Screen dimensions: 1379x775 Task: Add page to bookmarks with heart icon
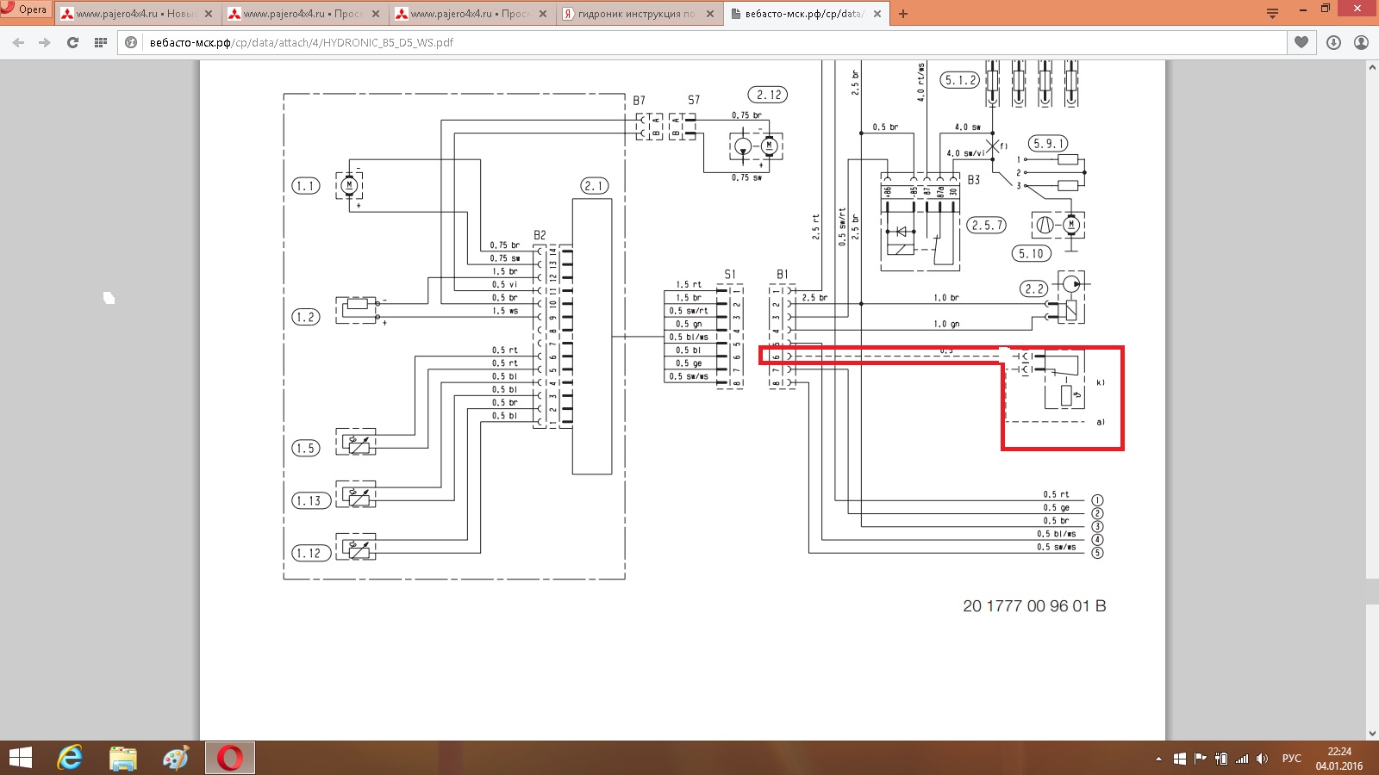click(x=1301, y=42)
